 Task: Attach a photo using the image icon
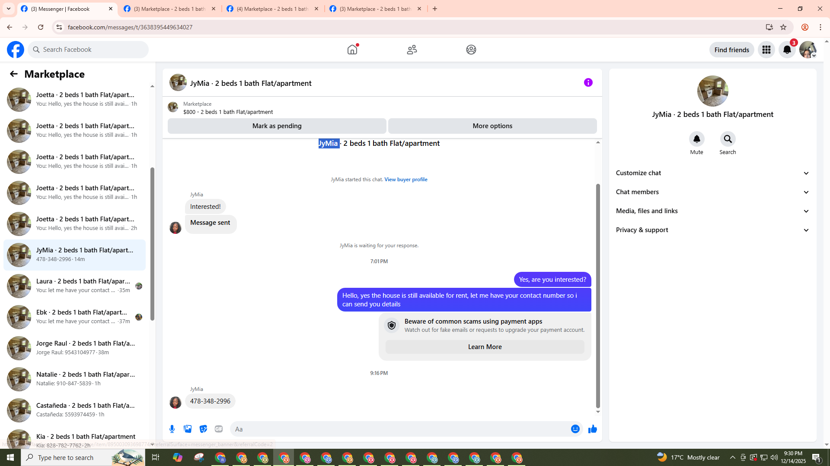point(188,429)
